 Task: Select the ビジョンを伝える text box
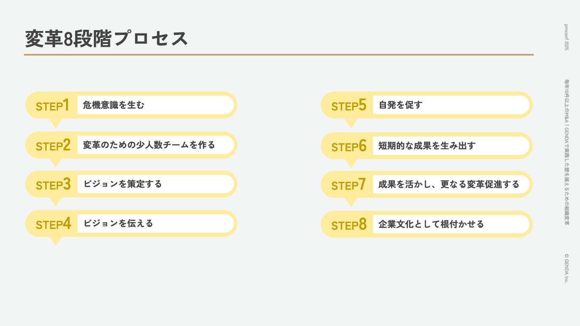(155, 223)
